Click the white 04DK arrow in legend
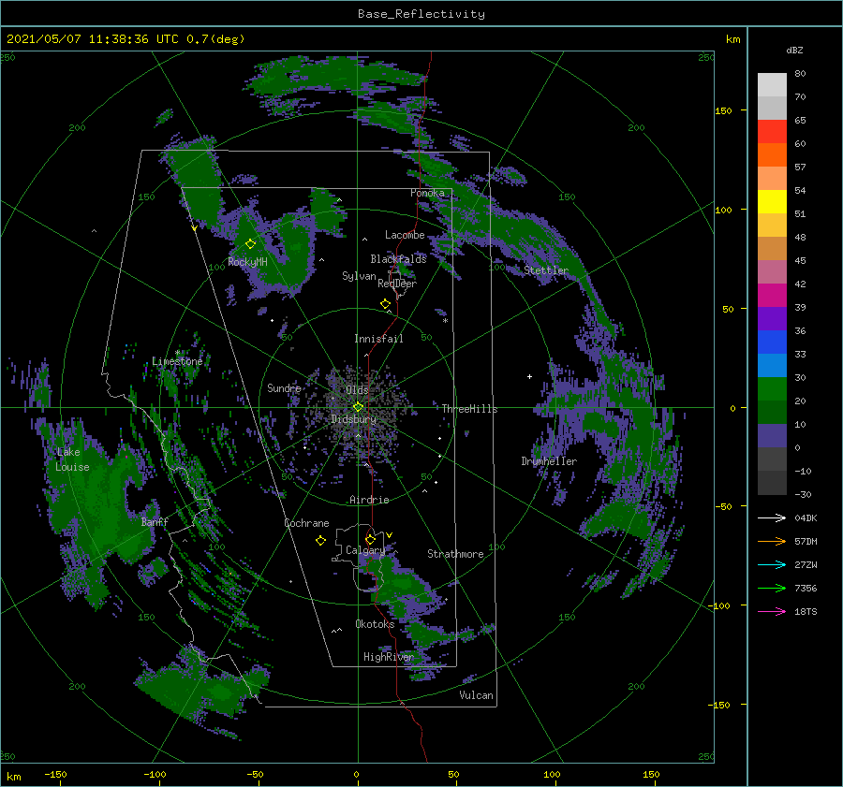This screenshot has height=787, width=843. tap(772, 517)
